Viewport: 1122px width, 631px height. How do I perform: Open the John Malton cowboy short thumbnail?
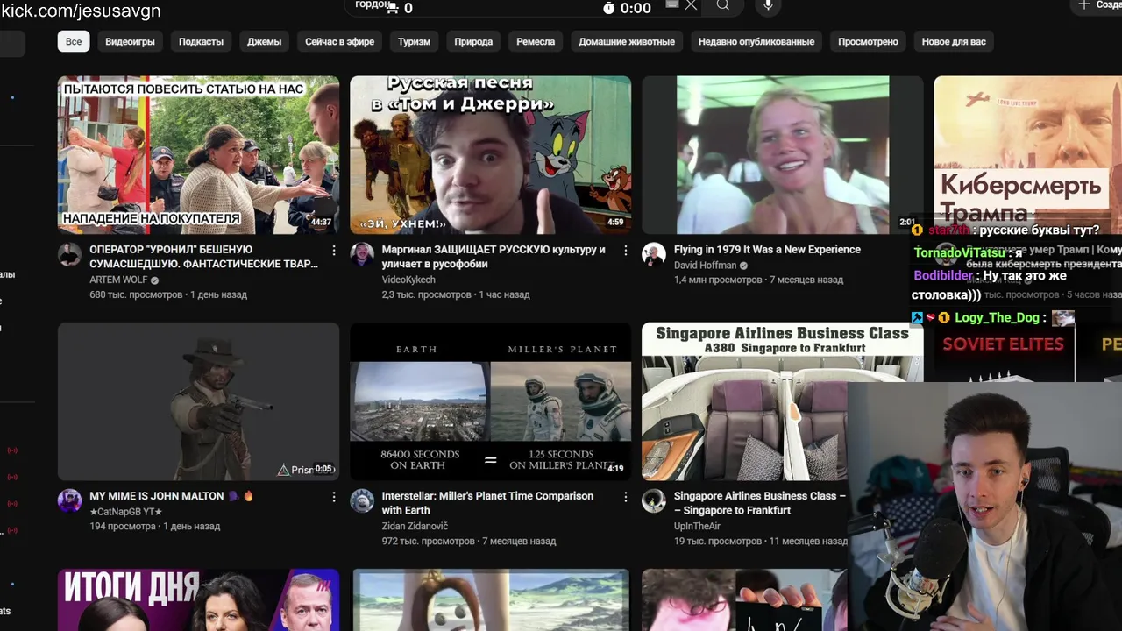[198, 401]
